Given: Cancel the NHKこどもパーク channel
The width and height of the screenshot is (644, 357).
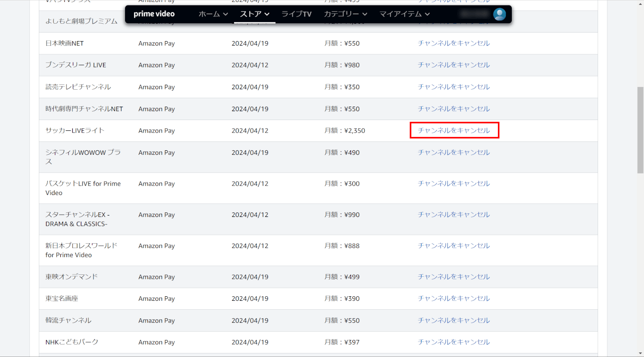Looking at the screenshot, I should 454,342.
